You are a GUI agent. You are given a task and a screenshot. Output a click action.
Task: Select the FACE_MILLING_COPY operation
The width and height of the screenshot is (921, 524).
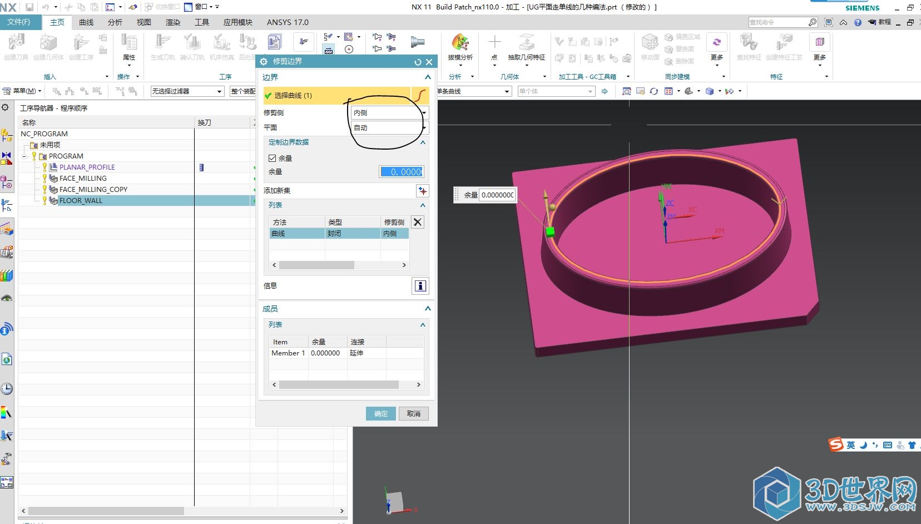pos(93,190)
